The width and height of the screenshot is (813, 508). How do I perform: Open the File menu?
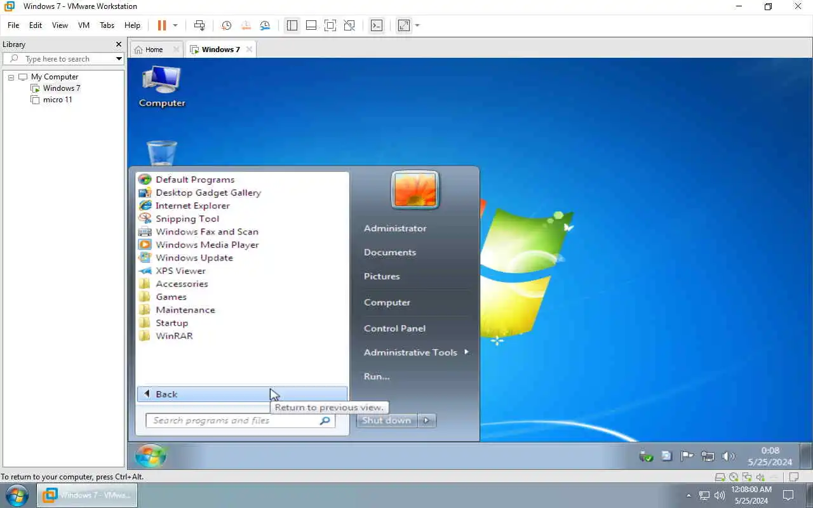coord(13,25)
